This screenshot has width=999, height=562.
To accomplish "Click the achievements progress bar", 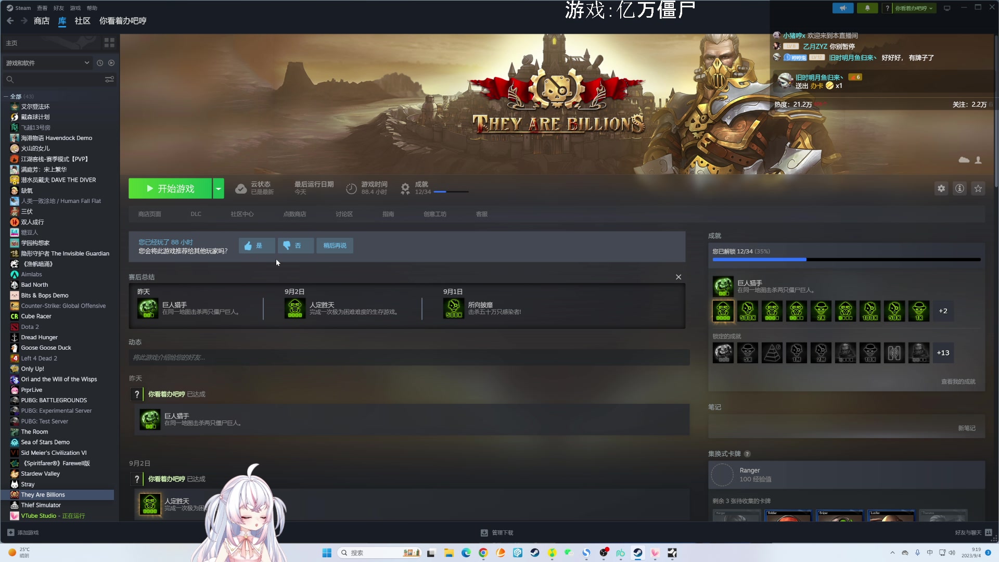I will coord(846,259).
